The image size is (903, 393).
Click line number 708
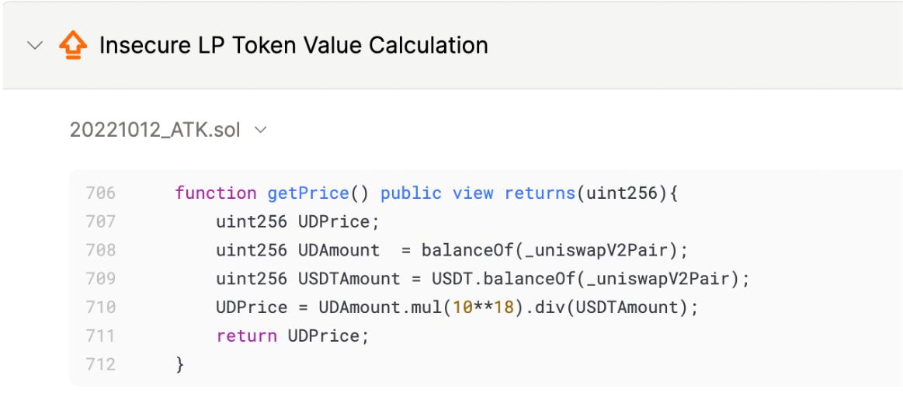tap(100, 250)
